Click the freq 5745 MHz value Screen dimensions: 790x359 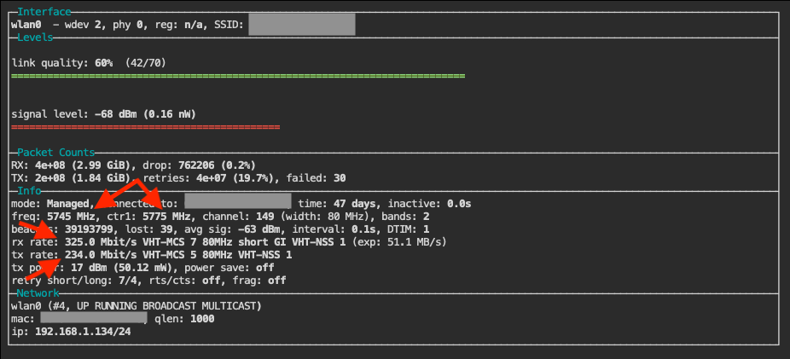pos(76,217)
